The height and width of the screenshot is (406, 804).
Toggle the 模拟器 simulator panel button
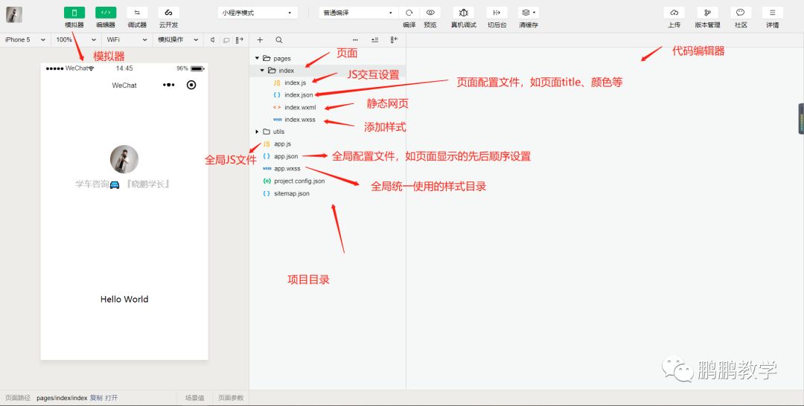74,13
